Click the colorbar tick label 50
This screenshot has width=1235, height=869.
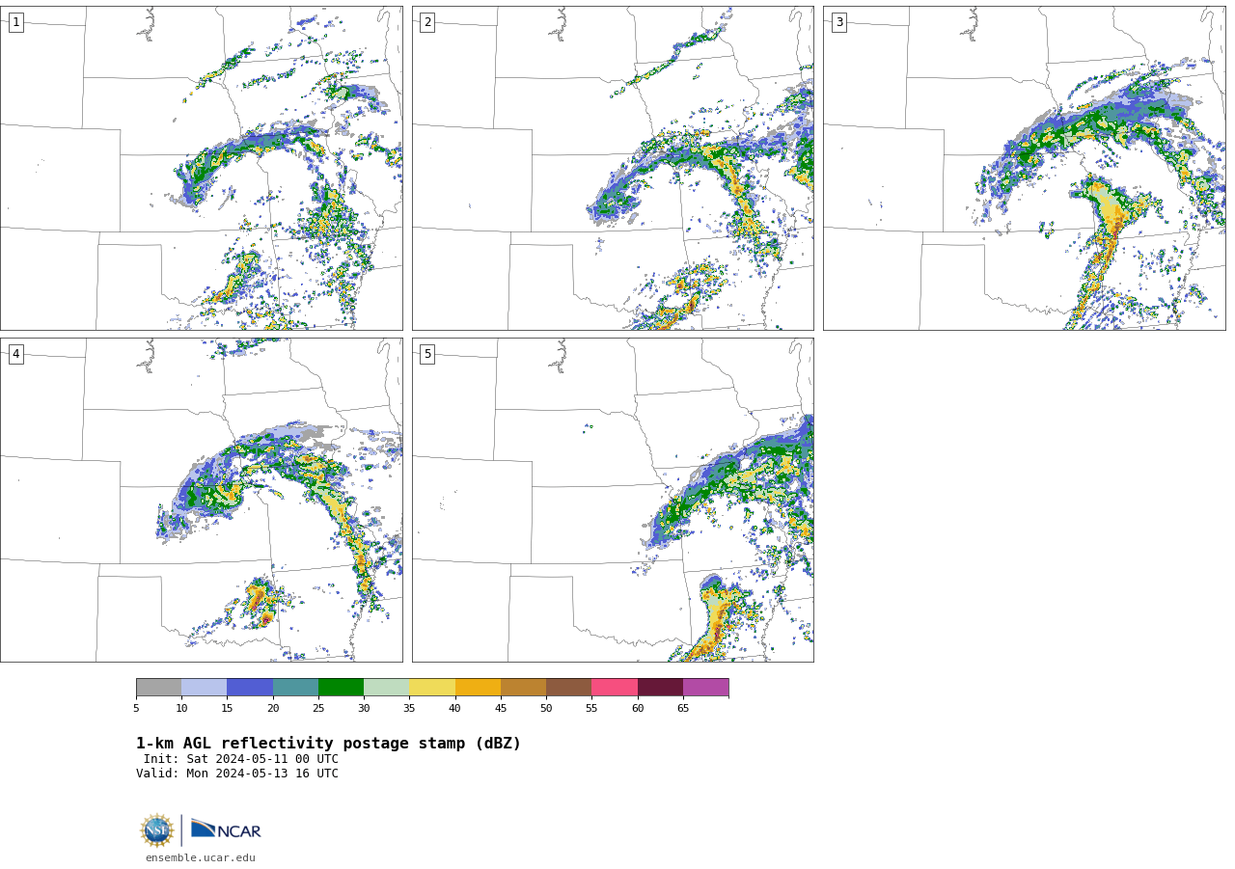(546, 709)
